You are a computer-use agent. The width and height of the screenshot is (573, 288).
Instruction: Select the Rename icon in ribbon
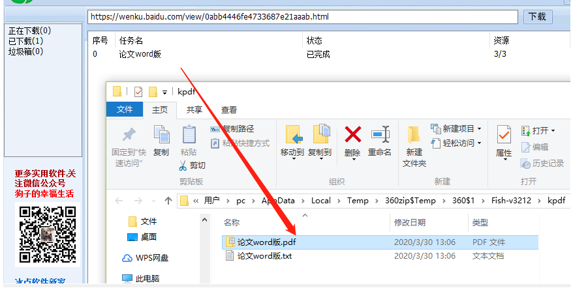coord(380,134)
